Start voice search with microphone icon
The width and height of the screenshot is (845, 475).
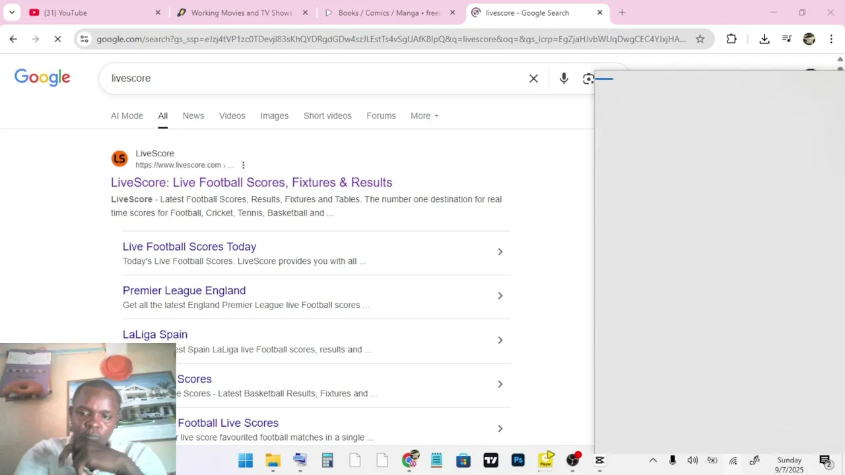(x=564, y=79)
